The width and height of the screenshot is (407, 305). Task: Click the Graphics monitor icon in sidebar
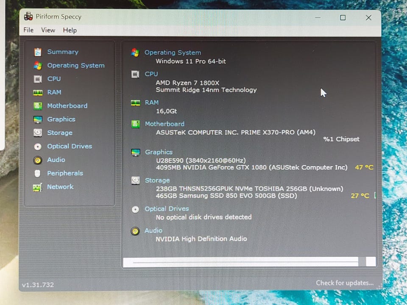pos(38,119)
